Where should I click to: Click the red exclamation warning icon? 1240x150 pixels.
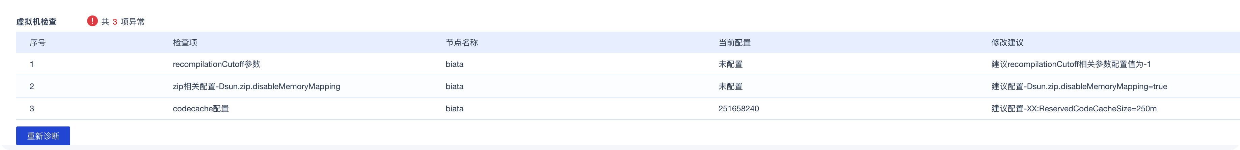[x=92, y=21]
